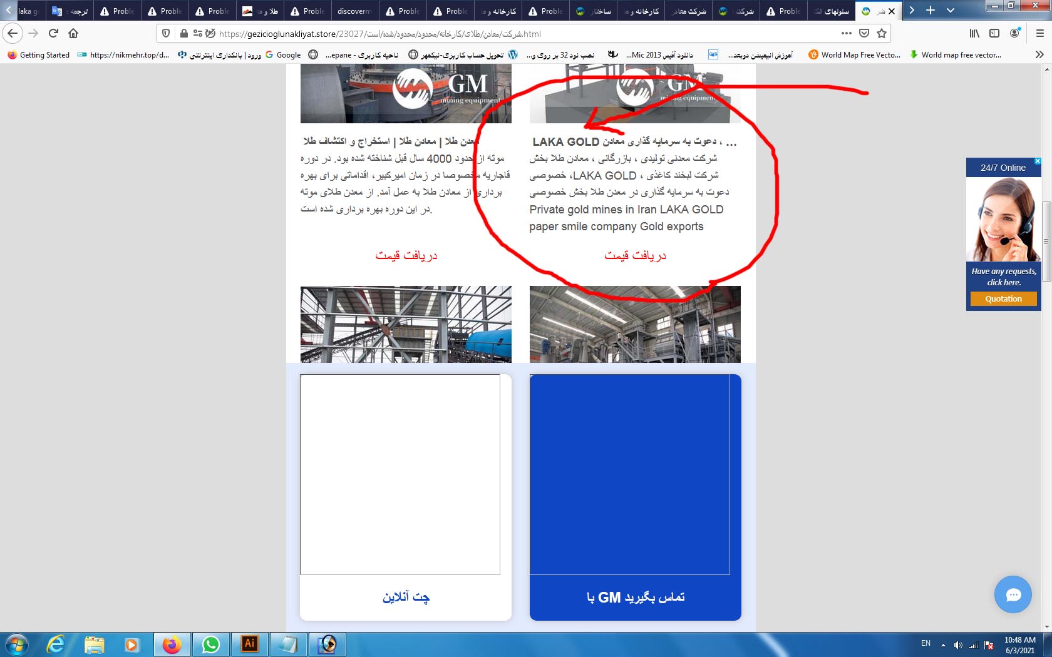This screenshot has width=1052, height=657.
Task: Close the 24/7 Online widget
Action: [x=1037, y=161]
